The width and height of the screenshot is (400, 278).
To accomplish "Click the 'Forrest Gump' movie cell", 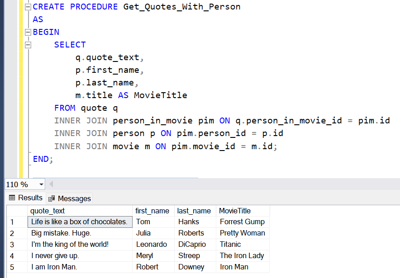I will [x=243, y=222].
